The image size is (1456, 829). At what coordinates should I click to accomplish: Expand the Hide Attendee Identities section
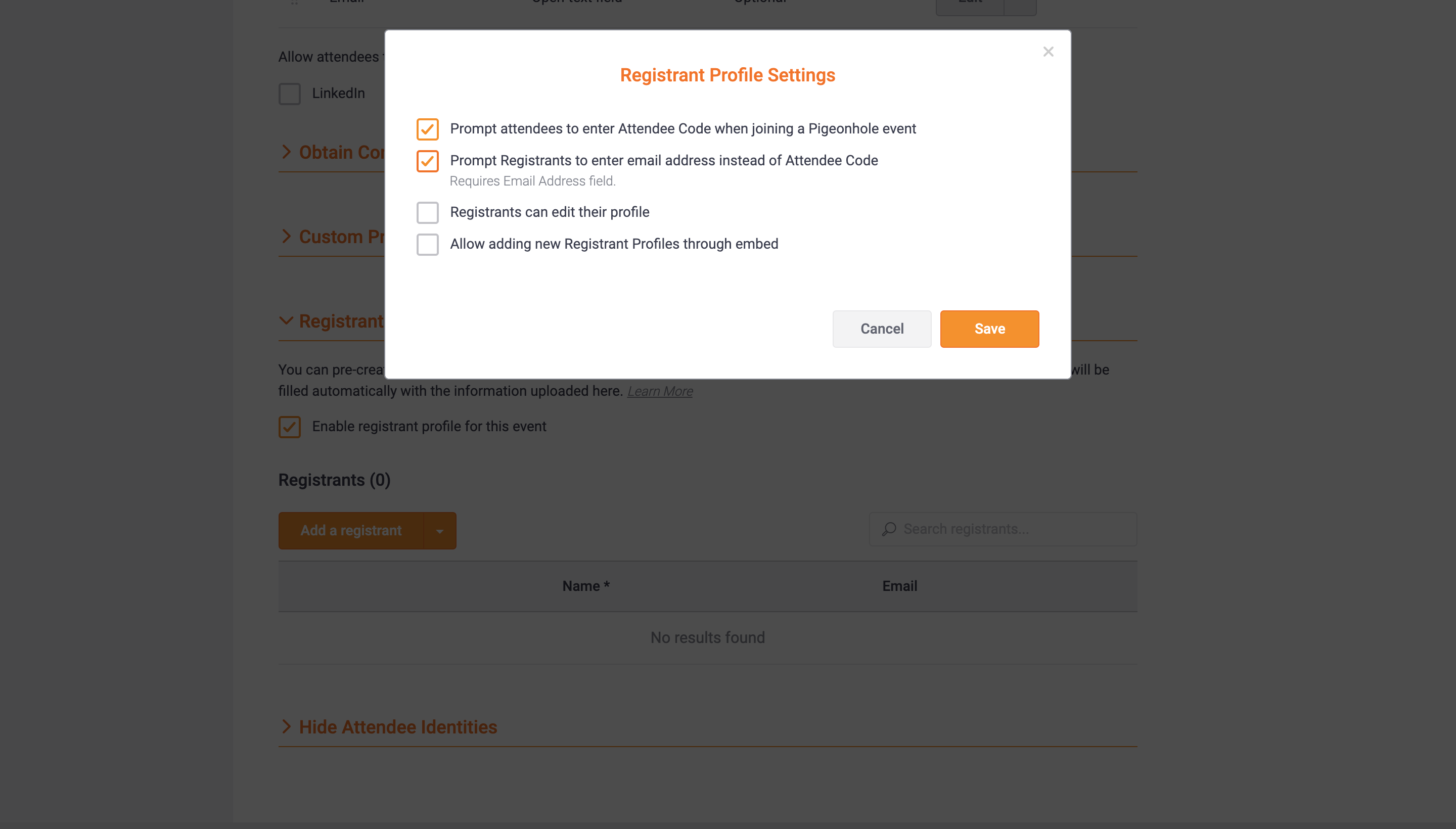(397, 726)
